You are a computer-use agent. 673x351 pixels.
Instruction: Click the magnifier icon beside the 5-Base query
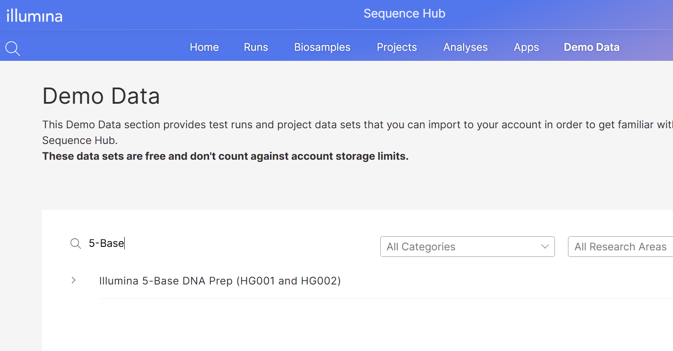coord(76,244)
